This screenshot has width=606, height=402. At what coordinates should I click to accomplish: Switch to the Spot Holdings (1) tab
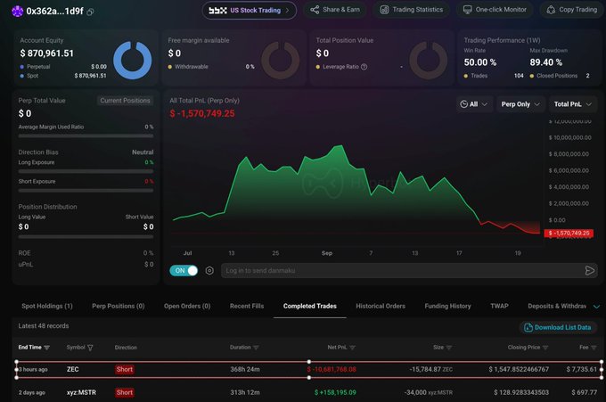pos(47,306)
